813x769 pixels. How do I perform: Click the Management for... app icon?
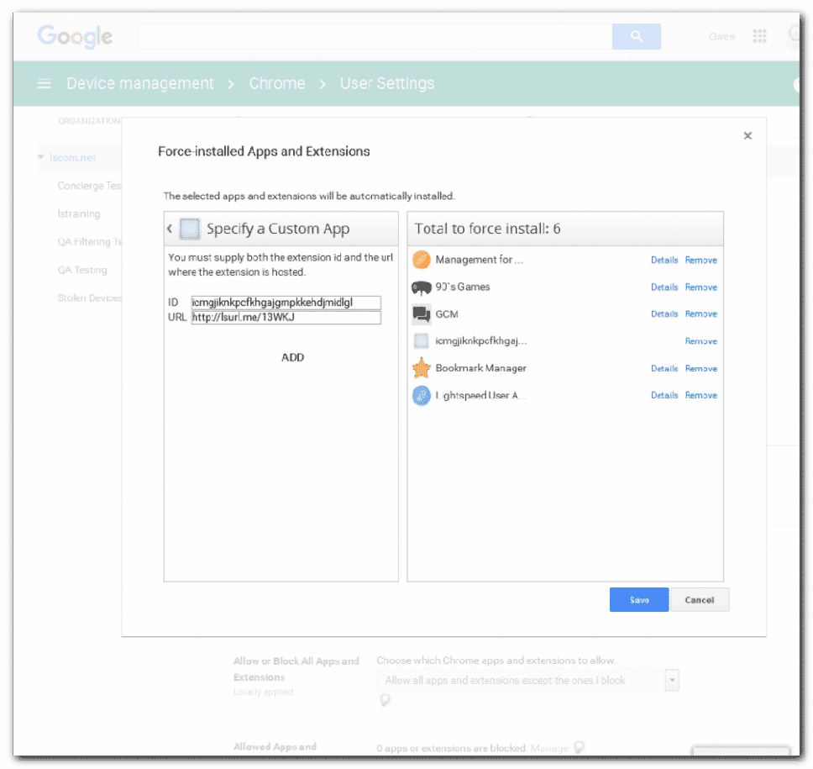coord(422,260)
